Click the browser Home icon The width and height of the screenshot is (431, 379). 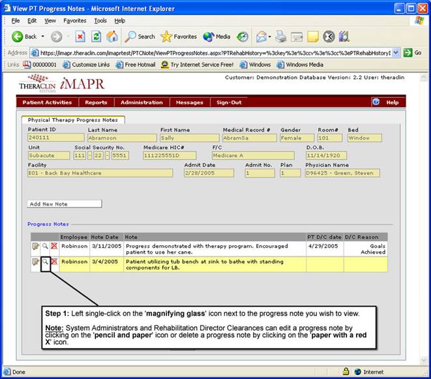pyautogui.click(x=112, y=37)
